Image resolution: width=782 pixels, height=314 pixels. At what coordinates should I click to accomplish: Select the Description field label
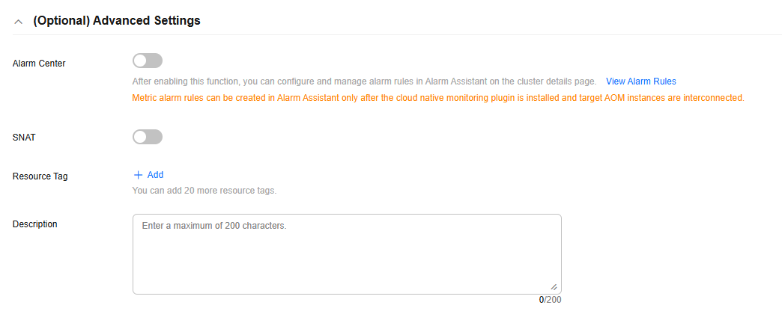(x=35, y=224)
